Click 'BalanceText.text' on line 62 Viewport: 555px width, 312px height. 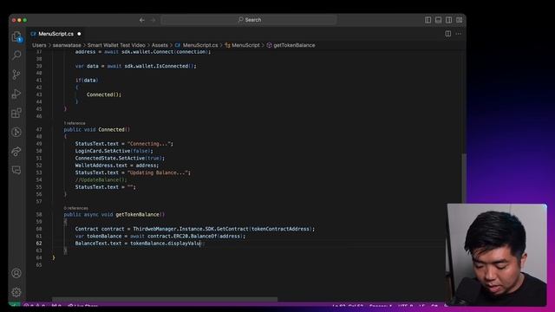(98, 244)
